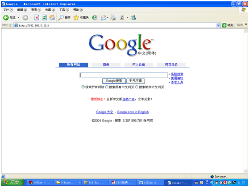Screen dimensions: 249x187
Task: Open the 使用偏好 link
Action: 177,78
